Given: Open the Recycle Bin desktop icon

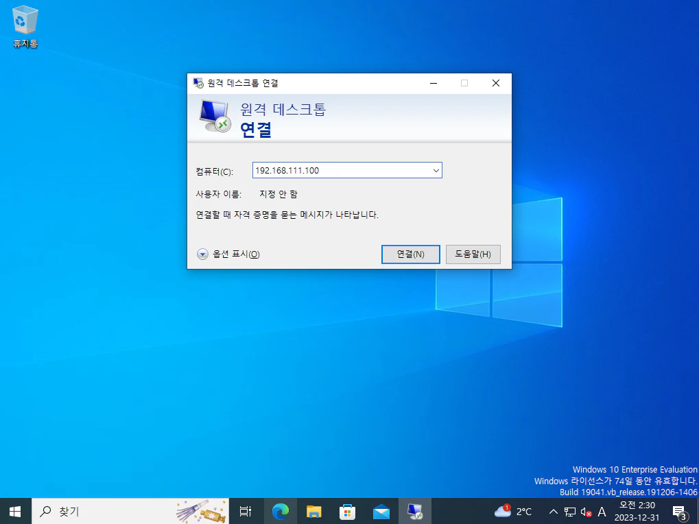Looking at the screenshot, I should (x=25, y=27).
